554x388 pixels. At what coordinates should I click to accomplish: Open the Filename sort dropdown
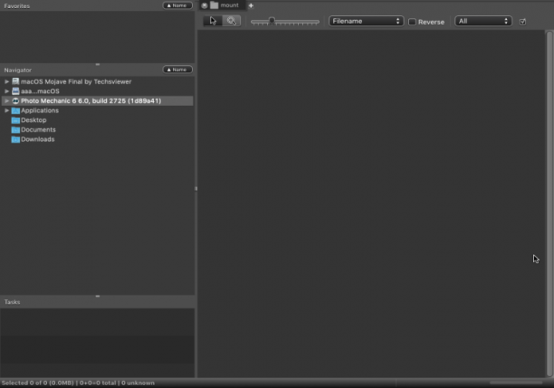(366, 21)
